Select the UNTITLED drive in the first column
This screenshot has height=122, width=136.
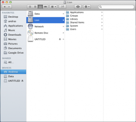[46, 39]
